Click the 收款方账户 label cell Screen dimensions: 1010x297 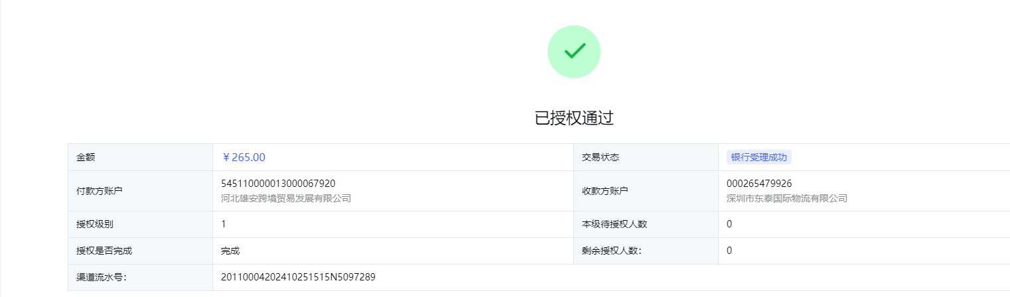coord(646,191)
